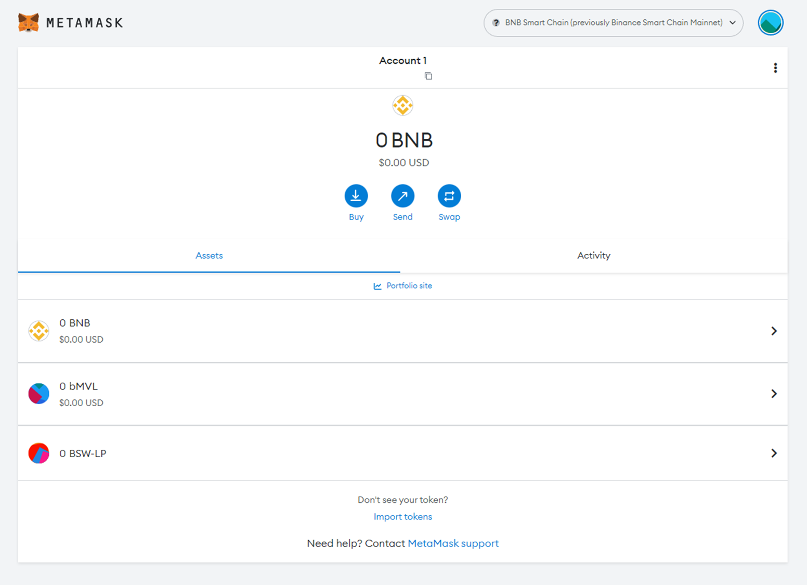Click the Import tokens link
The width and height of the screenshot is (807, 585).
click(402, 516)
